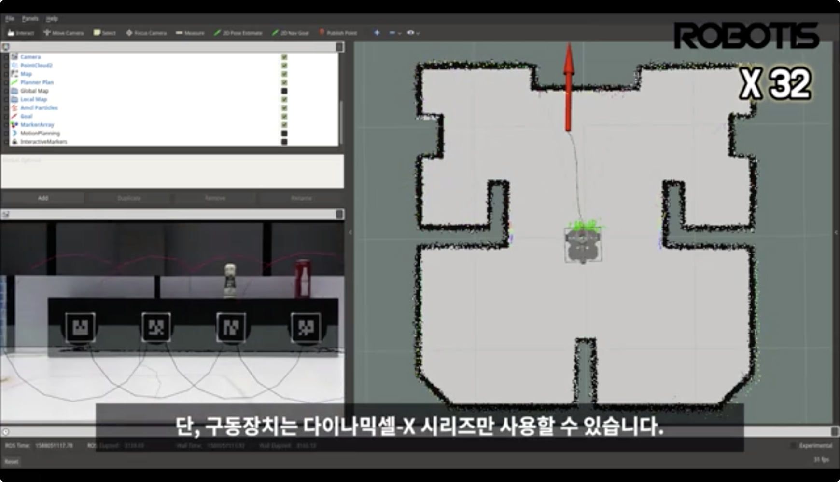Uncheck the Amcl Particles checkbox
The height and width of the screenshot is (482, 840).
[x=284, y=107]
